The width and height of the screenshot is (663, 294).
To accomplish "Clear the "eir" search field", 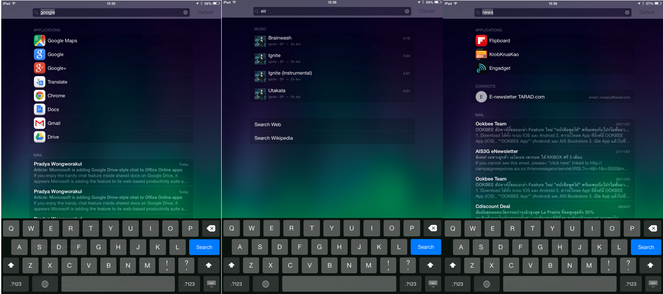I will pos(407,11).
